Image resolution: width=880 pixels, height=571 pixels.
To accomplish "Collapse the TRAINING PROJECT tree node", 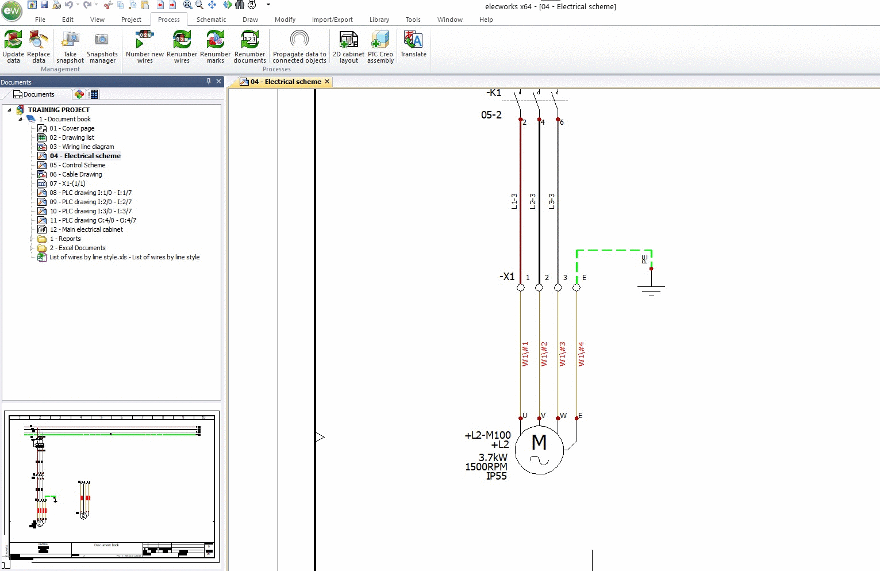I will click(10, 110).
